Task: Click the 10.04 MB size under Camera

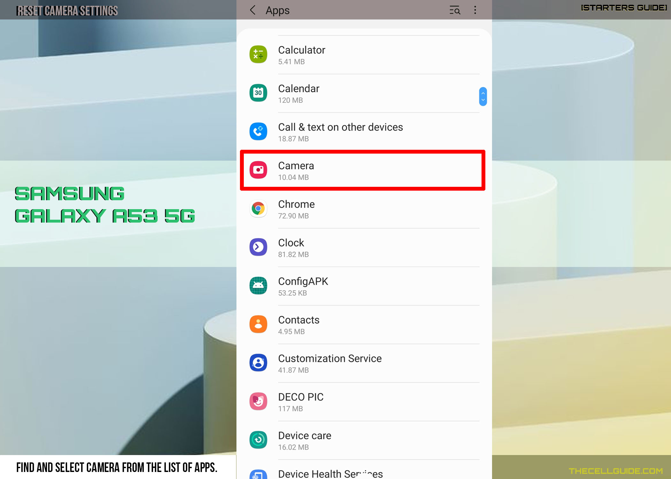Action: [293, 177]
